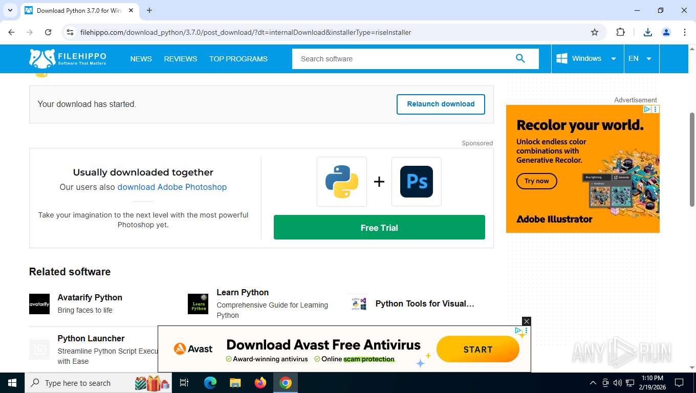Click the page vertical scrollbar thumb
This screenshot has width=696, height=393.
tap(692, 160)
